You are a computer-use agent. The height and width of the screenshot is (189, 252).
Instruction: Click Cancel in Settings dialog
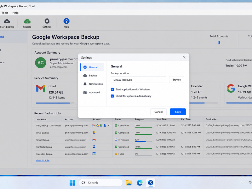158,112
